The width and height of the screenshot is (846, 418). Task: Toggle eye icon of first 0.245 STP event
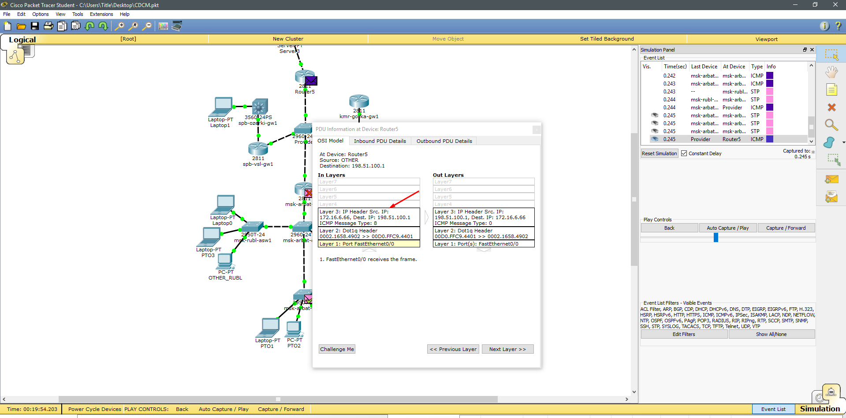655,115
